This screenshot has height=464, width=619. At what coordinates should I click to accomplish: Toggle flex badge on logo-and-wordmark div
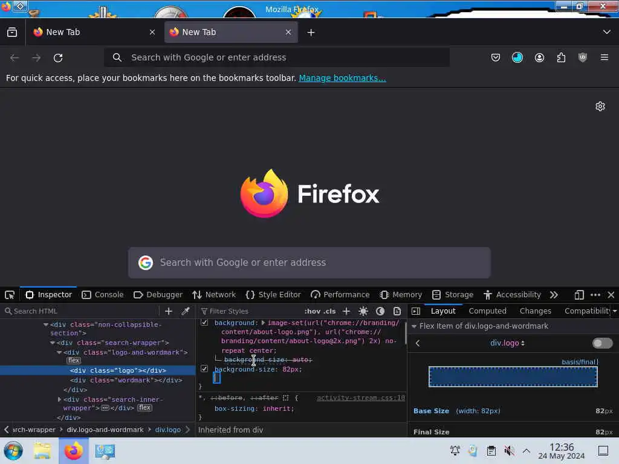[x=73, y=361]
